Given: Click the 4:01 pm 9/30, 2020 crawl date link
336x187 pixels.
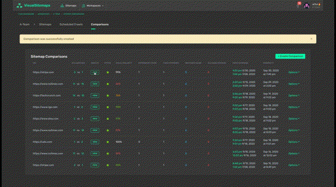Looking at the screenshot, I should [243, 70].
